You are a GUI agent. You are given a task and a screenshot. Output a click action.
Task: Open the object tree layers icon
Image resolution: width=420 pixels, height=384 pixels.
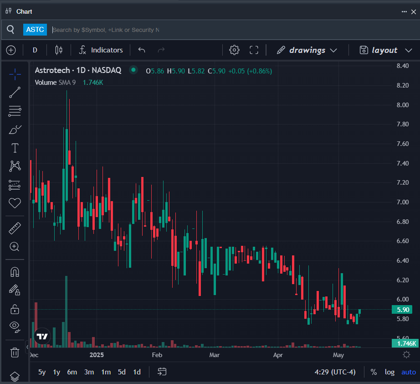(15, 377)
